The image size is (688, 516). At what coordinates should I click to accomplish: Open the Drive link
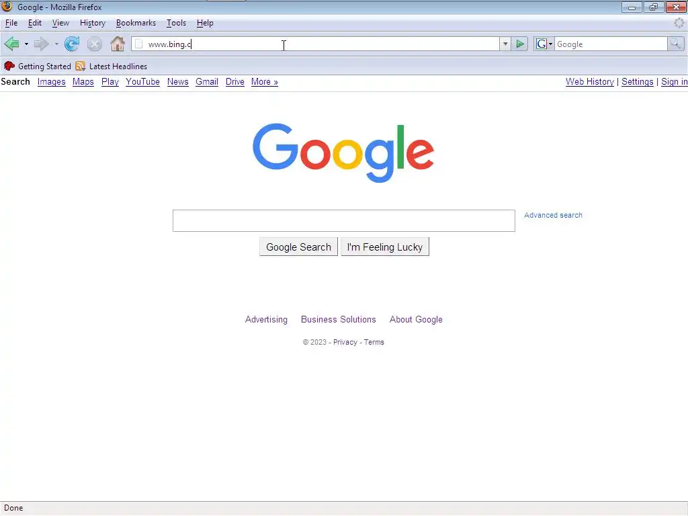point(234,82)
